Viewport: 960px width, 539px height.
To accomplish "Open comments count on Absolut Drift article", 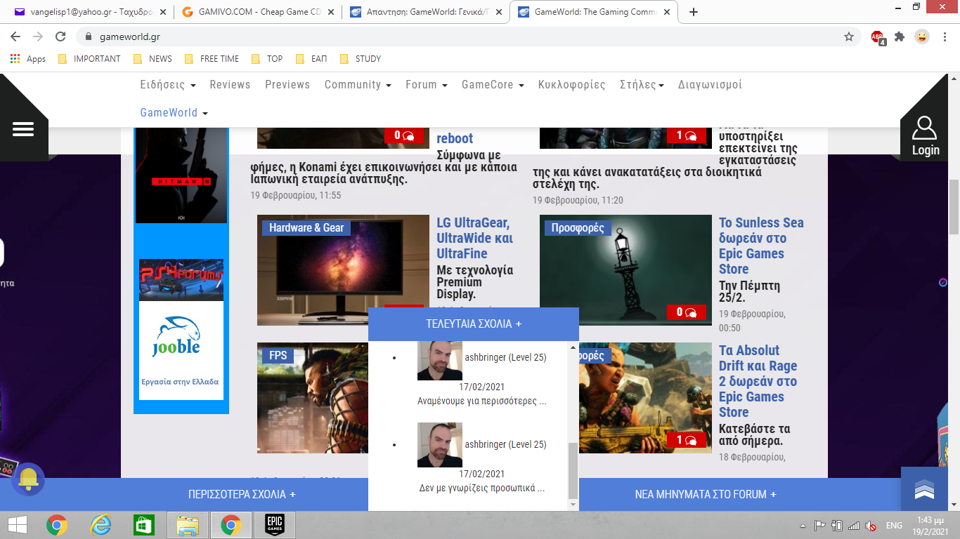I will [x=686, y=440].
